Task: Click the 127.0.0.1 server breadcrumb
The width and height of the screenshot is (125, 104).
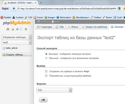Action: coord(45,22)
